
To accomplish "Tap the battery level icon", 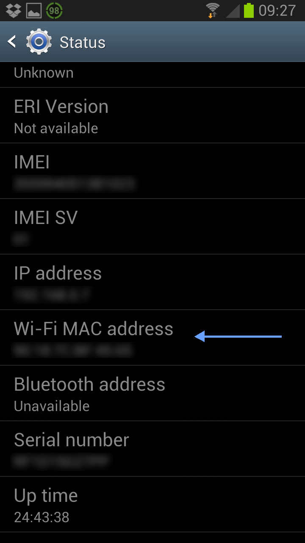I will click(249, 10).
